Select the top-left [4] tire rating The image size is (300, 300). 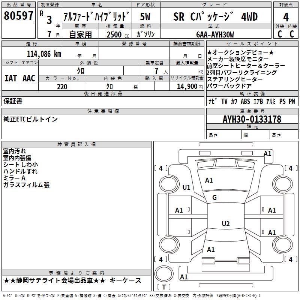click(161, 168)
